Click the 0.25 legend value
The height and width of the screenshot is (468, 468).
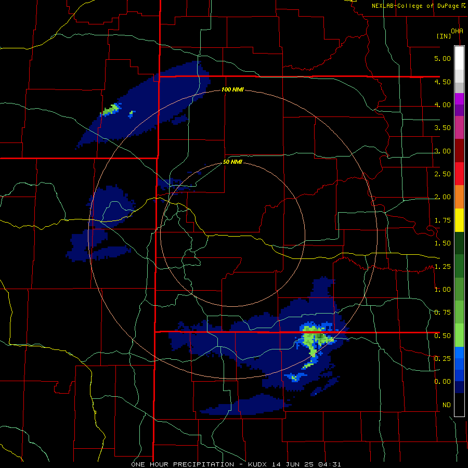(x=443, y=359)
